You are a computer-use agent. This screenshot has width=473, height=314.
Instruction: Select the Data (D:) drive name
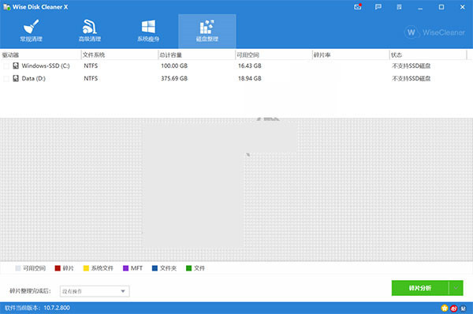click(x=33, y=79)
